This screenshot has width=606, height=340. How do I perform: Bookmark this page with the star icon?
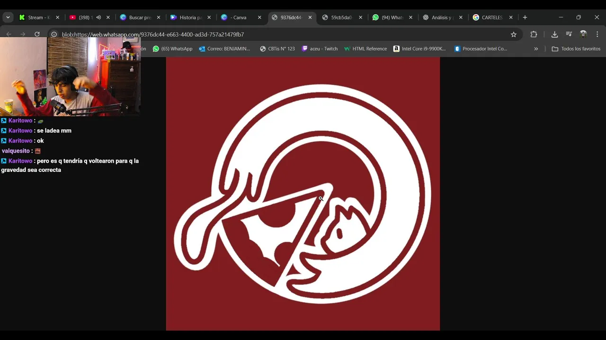(514, 34)
